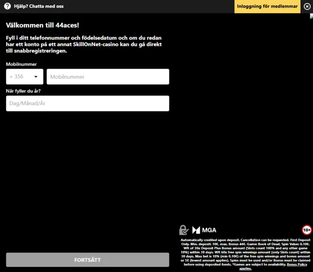Click the broken image icon below the close button
This screenshot has width=313, height=272.
coord(311,16)
